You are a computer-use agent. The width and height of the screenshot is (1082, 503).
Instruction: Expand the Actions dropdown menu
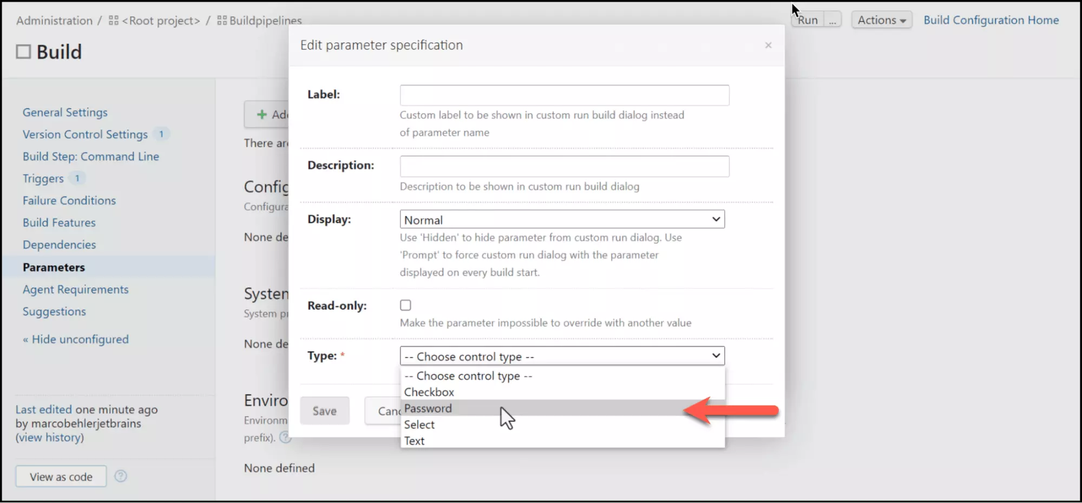pos(881,21)
